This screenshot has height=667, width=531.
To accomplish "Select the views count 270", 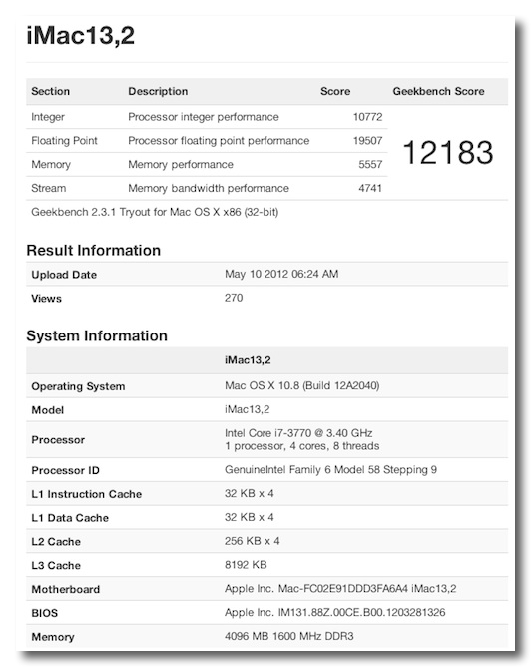I will pyautogui.click(x=234, y=298).
